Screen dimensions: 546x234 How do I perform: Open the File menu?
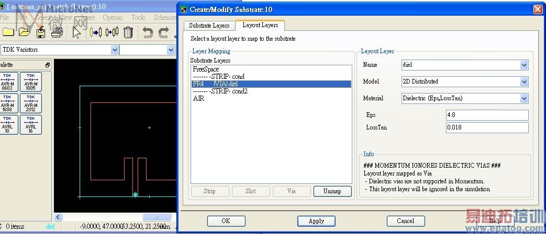point(5,17)
